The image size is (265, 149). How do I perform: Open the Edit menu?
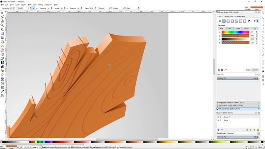tap(7, 5)
